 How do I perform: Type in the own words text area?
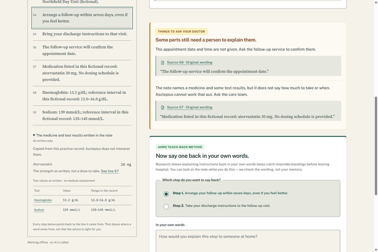click(x=248, y=241)
